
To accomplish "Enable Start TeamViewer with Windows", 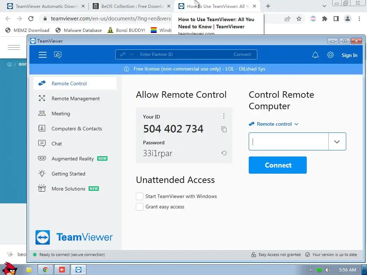I will [x=139, y=196].
